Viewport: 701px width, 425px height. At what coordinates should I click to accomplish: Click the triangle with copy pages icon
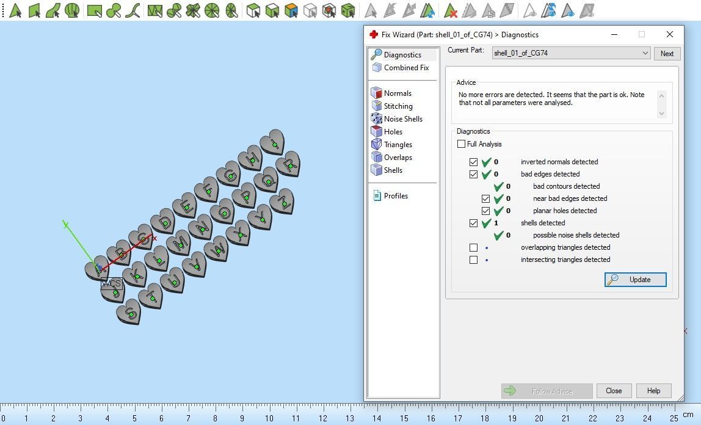(x=489, y=10)
